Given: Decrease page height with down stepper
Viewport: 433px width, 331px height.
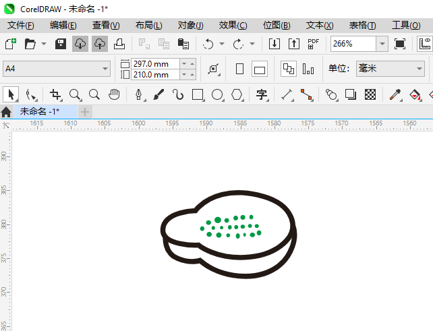Looking at the screenshot, I should 184,75.
